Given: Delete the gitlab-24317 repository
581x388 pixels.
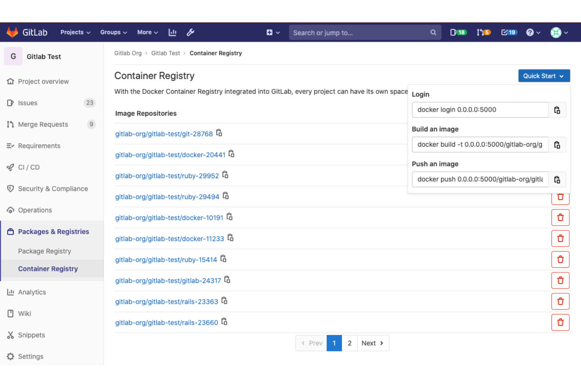Looking at the screenshot, I should [560, 280].
